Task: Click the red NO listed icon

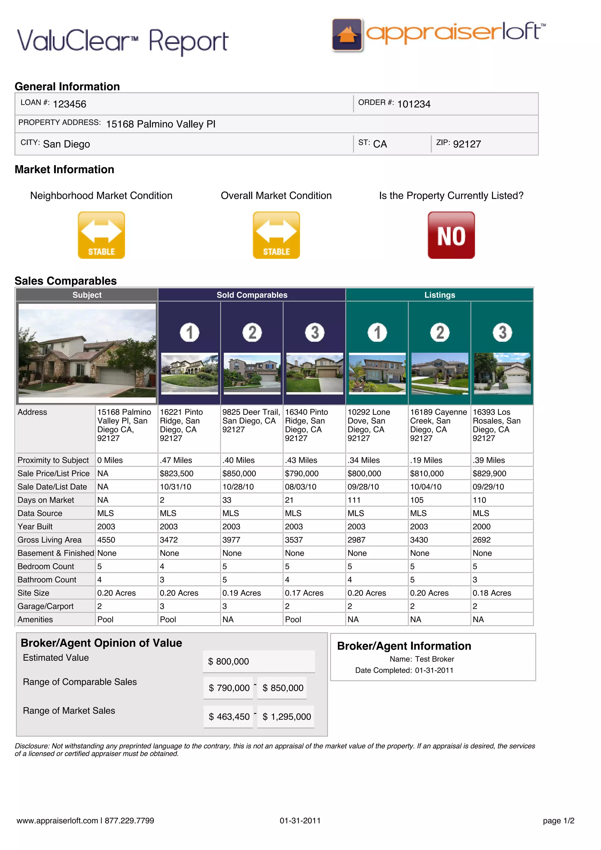Action: coord(451,235)
